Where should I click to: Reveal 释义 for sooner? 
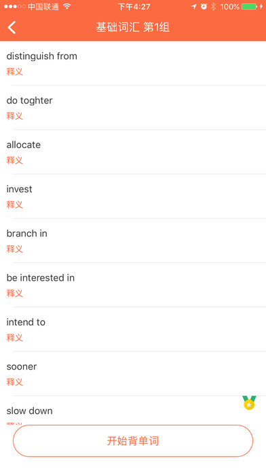pos(15,382)
